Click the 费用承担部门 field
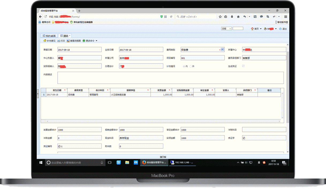Image resolution: width=326 pixels, height=189 pixels. pos(264,58)
